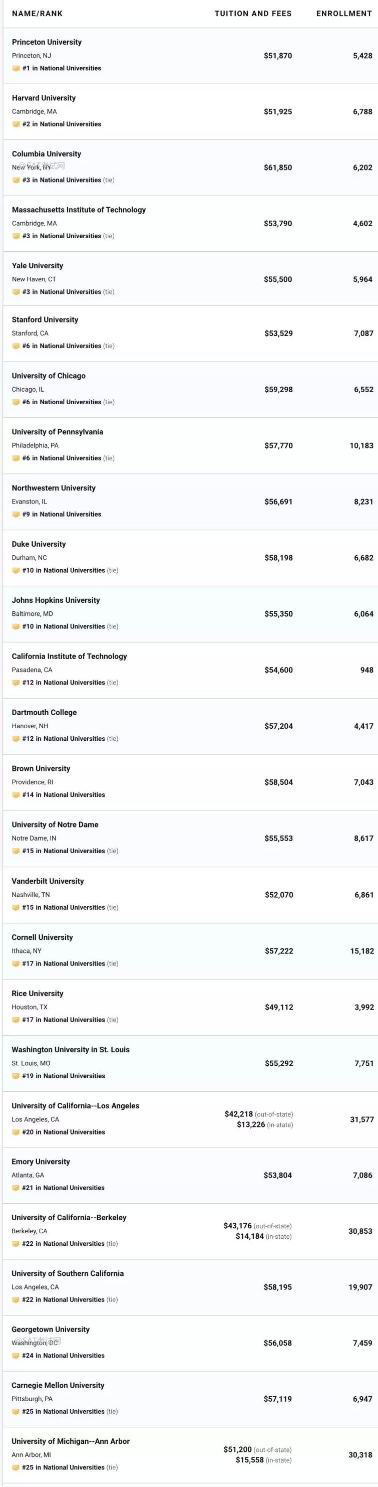Visit University of California--Berkeley link
Viewport: 378px width, 1487px height.
[69, 1218]
